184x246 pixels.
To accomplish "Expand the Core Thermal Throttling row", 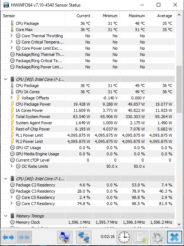I will click(11, 35).
